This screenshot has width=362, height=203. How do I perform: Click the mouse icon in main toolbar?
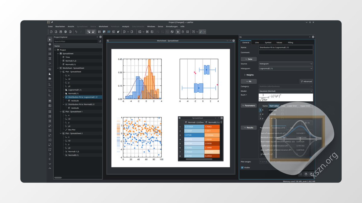183,32
